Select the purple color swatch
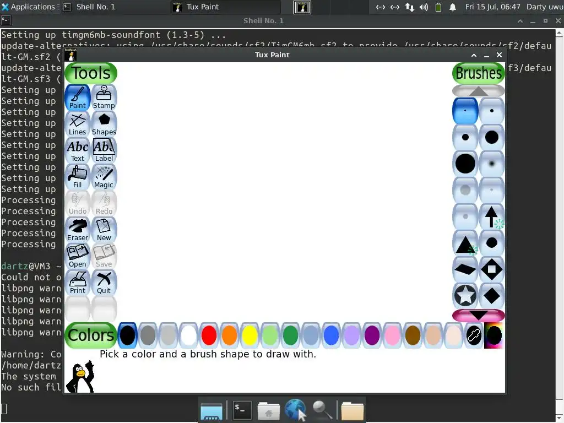The image size is (564, 423). click(372, 335)
